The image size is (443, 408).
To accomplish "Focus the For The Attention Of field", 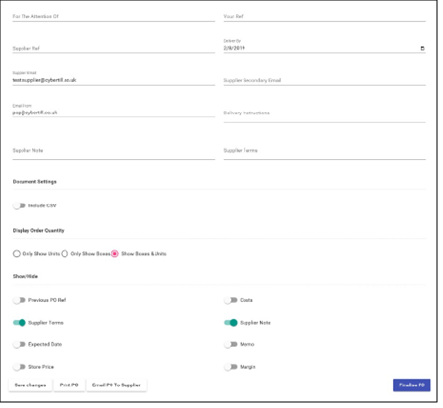I will pos(113,16).
